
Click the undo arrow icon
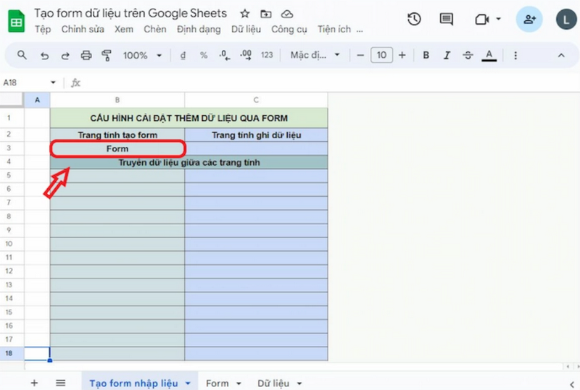(x=45, y=56)
